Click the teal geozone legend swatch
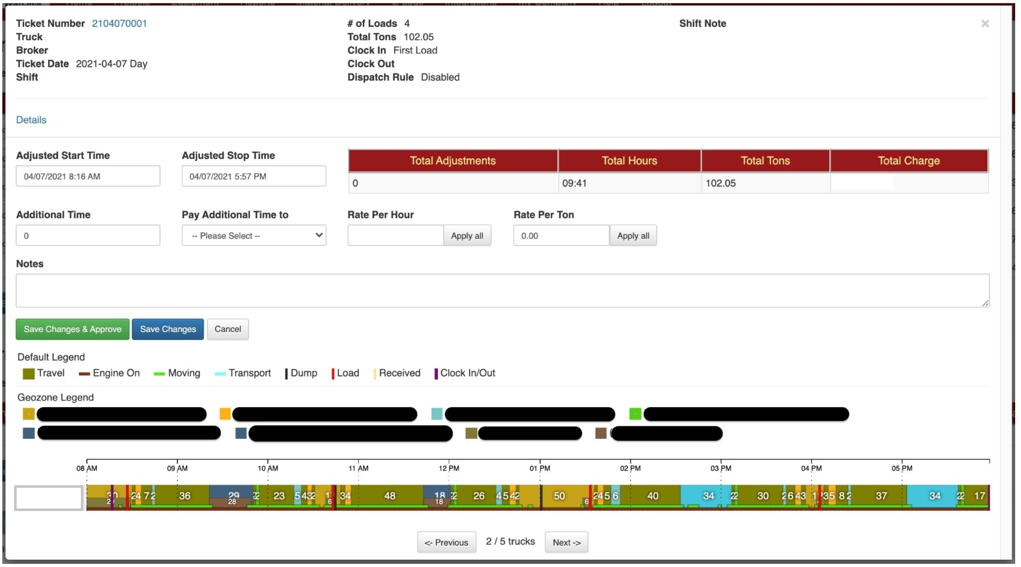This screenshot has height=567, width=1021. click(x=437, y=414)
